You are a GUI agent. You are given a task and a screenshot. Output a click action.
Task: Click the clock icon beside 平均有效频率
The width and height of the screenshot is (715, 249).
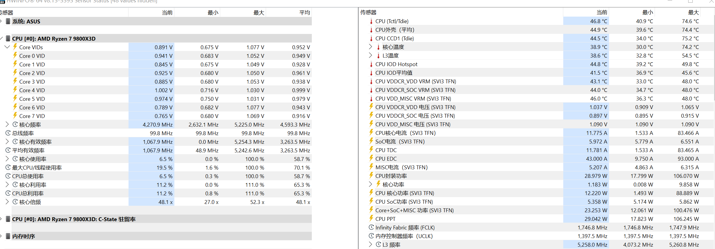[x=8, y=150]
